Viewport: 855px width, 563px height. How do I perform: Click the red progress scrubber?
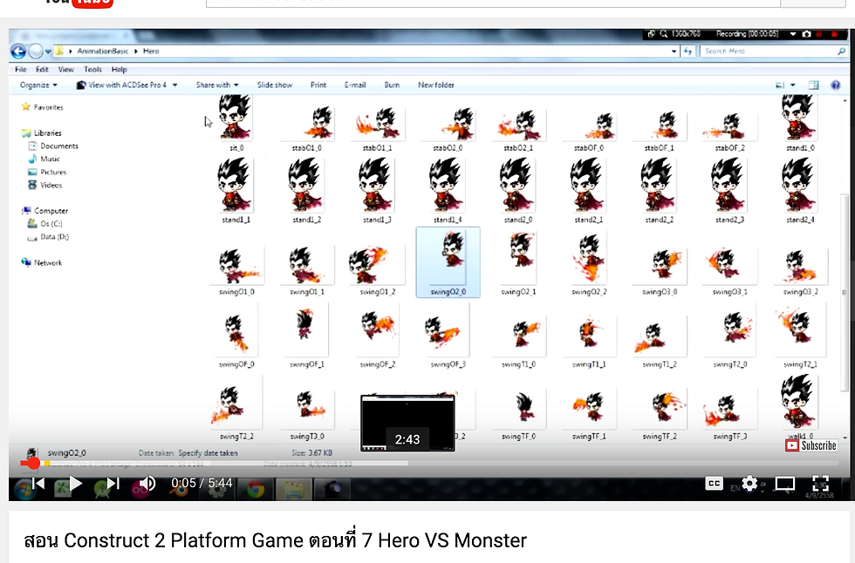33,464
